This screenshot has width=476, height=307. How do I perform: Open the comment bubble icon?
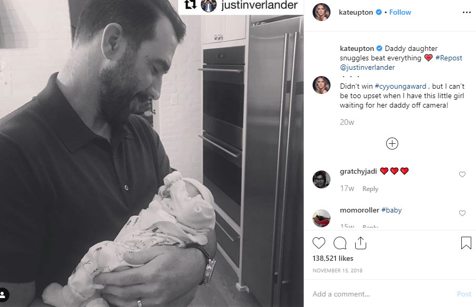[x=340, y=243]
